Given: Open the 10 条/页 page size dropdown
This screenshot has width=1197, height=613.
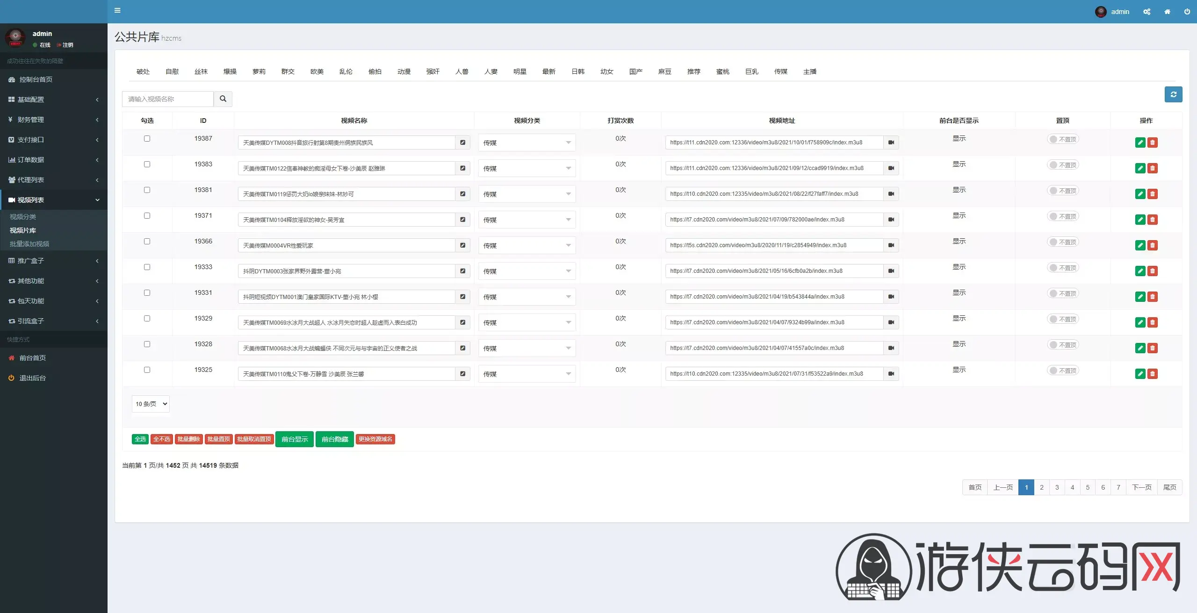Looking at the screenshot, I should 151,404.
